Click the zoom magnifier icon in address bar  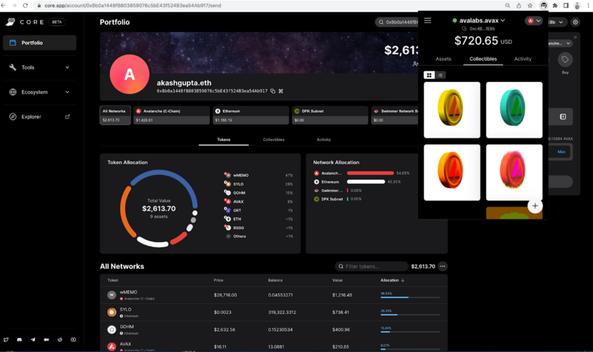[x=507, y=5]
